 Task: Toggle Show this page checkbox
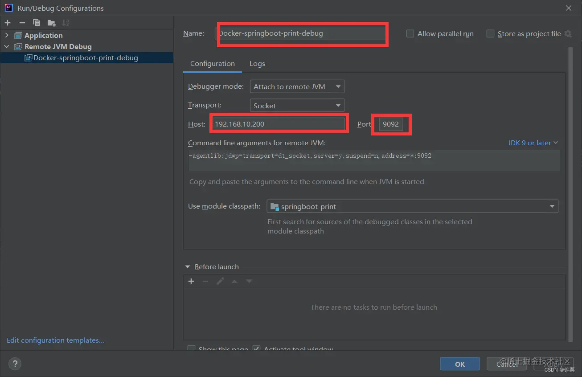191,349
